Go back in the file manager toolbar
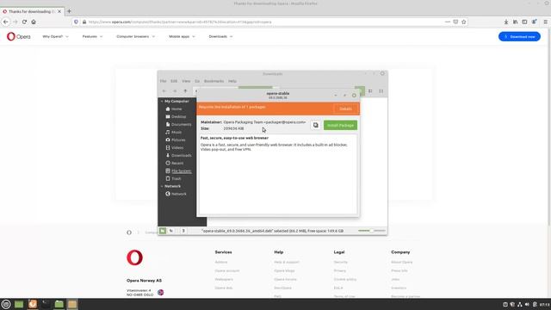The image size is (551, 310). tap(164, 91)
